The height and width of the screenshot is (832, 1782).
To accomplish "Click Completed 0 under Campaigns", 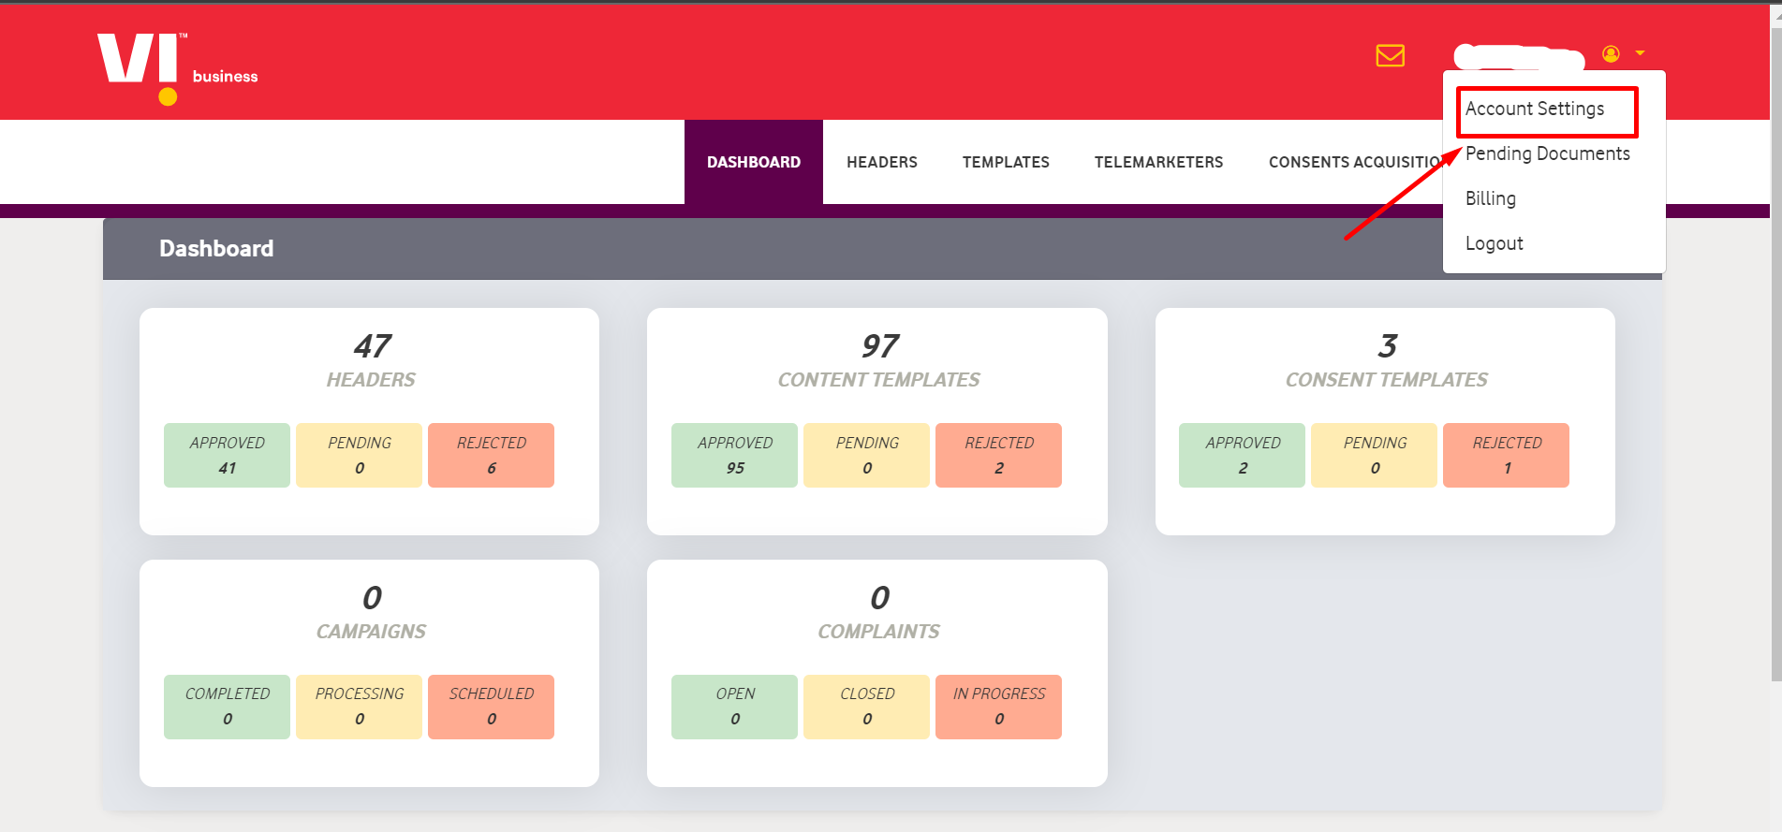I will tap(227, 707).
